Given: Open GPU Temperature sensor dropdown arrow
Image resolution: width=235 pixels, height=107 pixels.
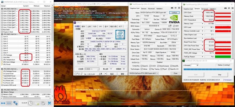Looking at the screenshot, I should (x=202, y=20).
